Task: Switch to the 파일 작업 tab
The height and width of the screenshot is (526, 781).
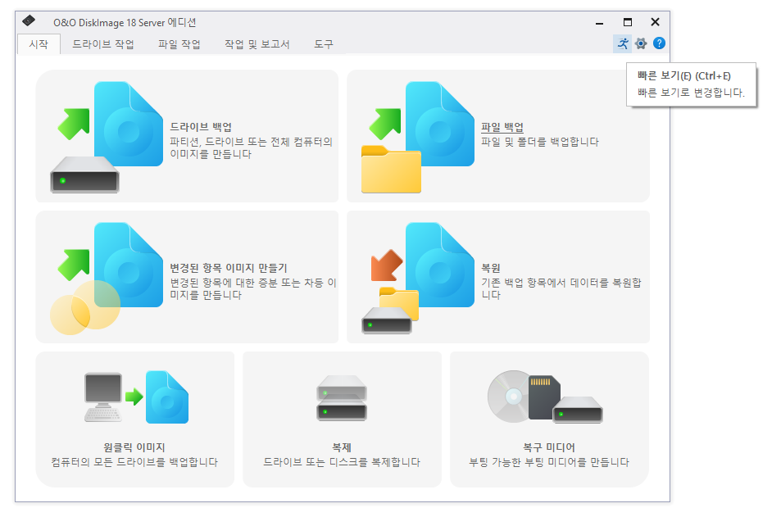Action: [x=179, y=44]
